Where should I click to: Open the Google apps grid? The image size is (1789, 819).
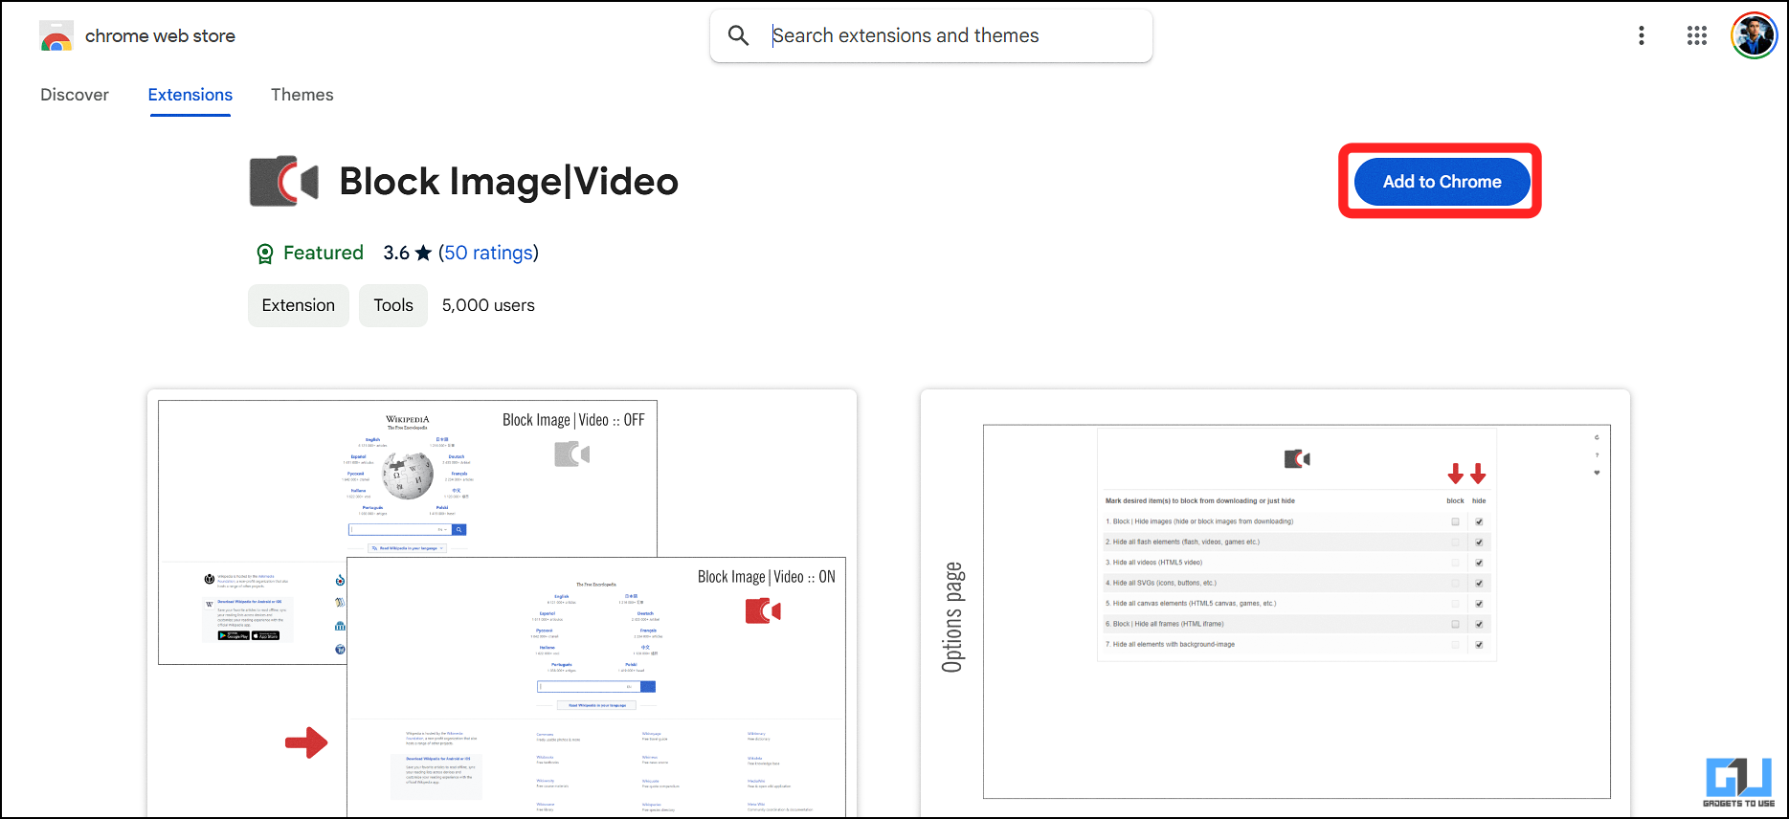1696,35
